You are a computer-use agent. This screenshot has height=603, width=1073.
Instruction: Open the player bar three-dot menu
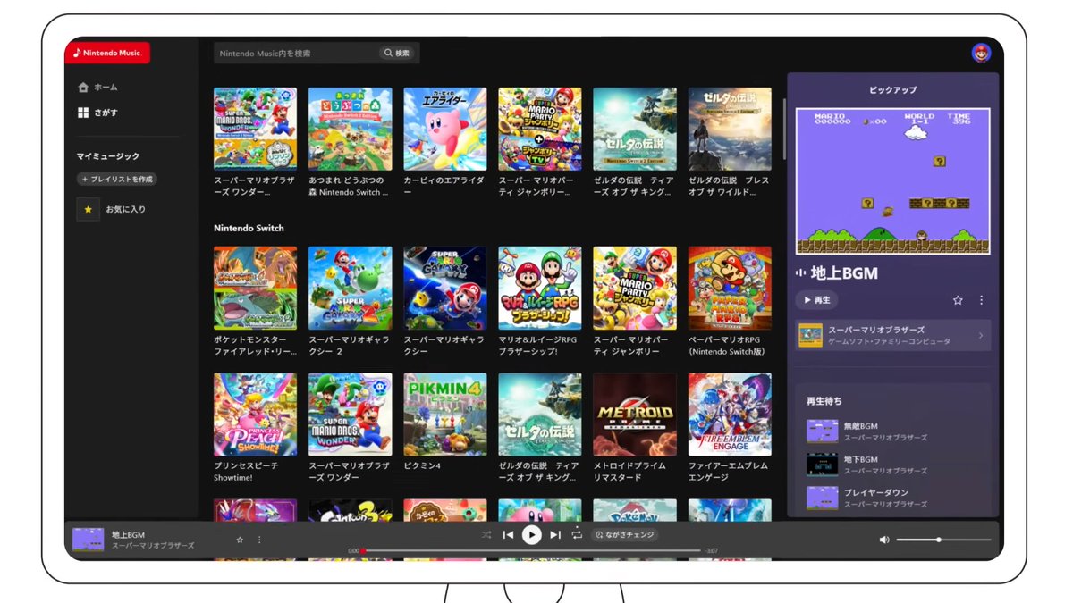pos(259,540)
